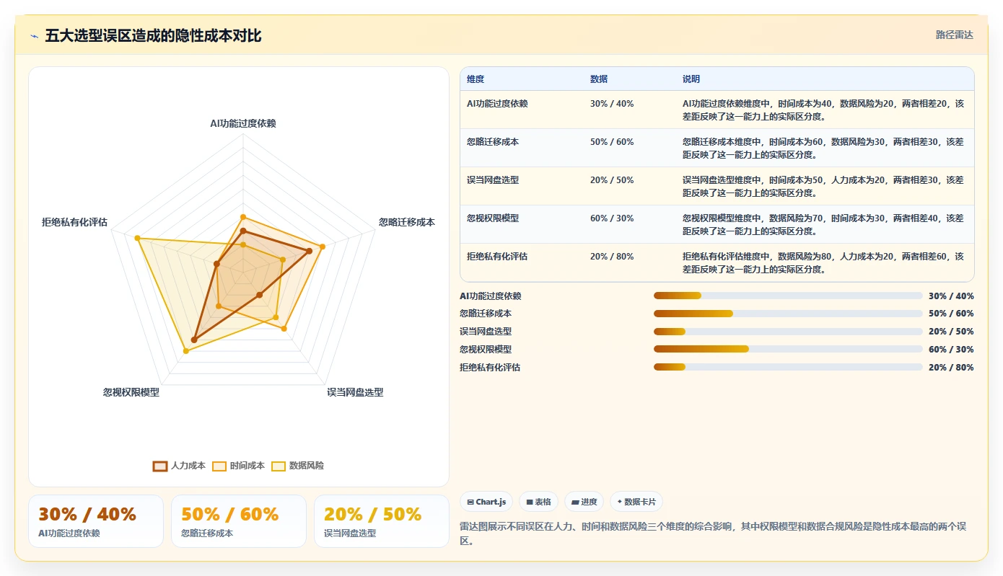Click the header icon beside the chart title
Screen dimensions: 1003x576
click(x=35, y=36)
